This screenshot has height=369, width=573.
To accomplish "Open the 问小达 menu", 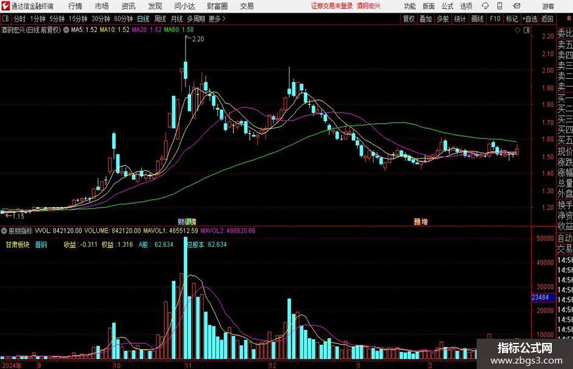I will pos(184,6).
